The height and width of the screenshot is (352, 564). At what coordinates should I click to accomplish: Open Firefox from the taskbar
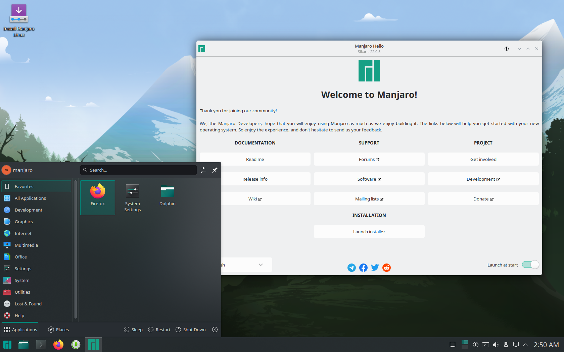pos(58,345)
